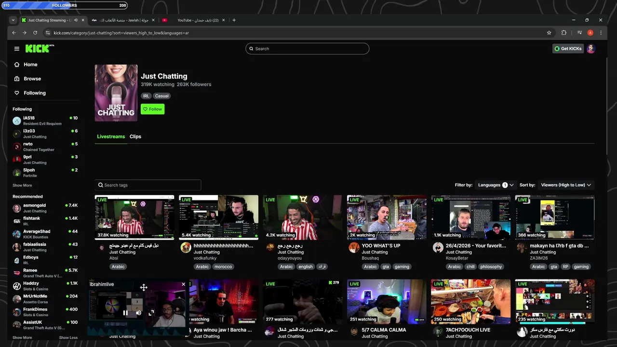Open the hamburger sidebar menu
The image size is (617, 347).
[17, 49]
